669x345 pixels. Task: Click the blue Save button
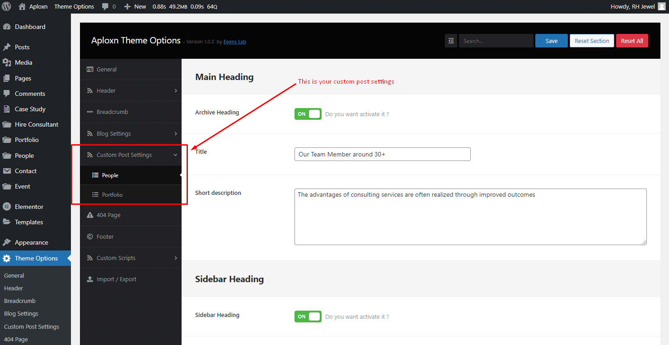[551, 41]
